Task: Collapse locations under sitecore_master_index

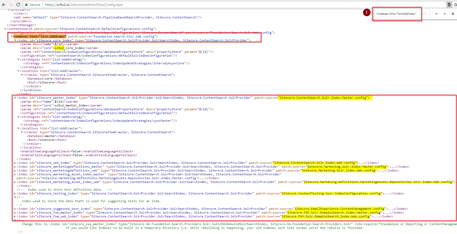Action: click(18, 128)
